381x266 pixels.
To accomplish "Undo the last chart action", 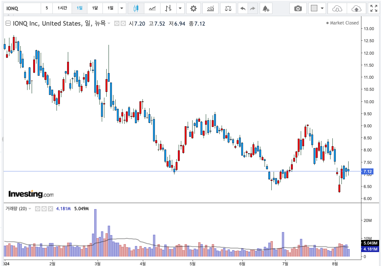I will (243, 9).
